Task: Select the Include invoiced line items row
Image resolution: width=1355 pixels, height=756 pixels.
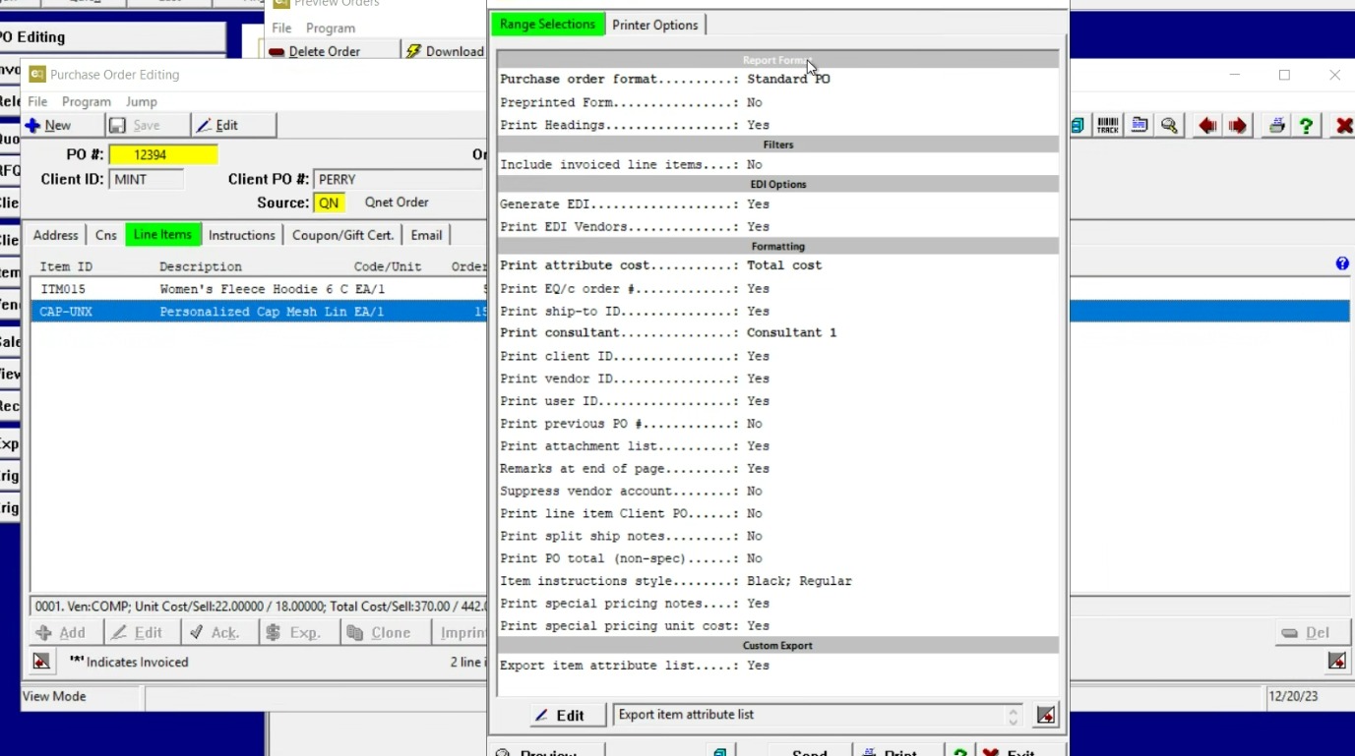Action: pyautogui.click(x=777, y=164)
